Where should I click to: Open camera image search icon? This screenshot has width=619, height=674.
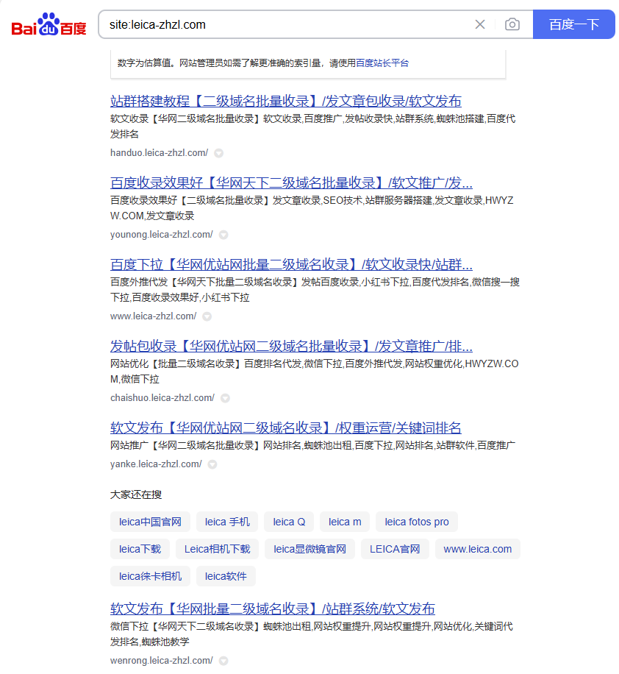point(512,24)
